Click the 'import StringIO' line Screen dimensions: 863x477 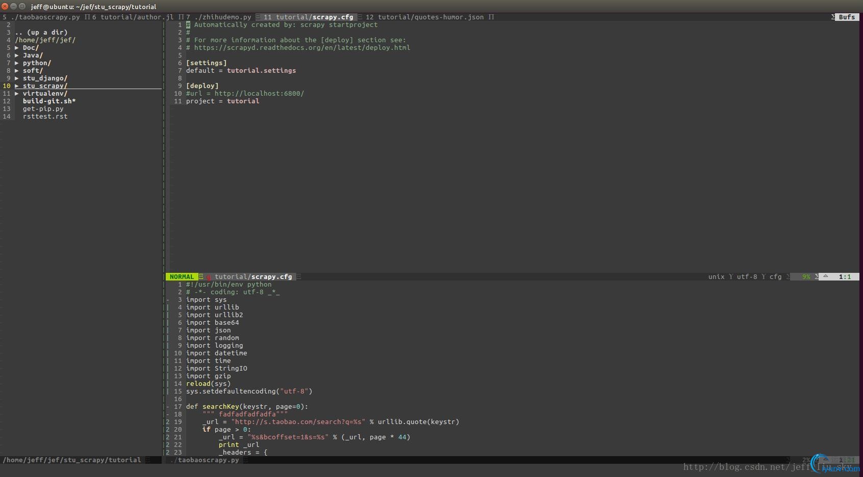(216, 369)
